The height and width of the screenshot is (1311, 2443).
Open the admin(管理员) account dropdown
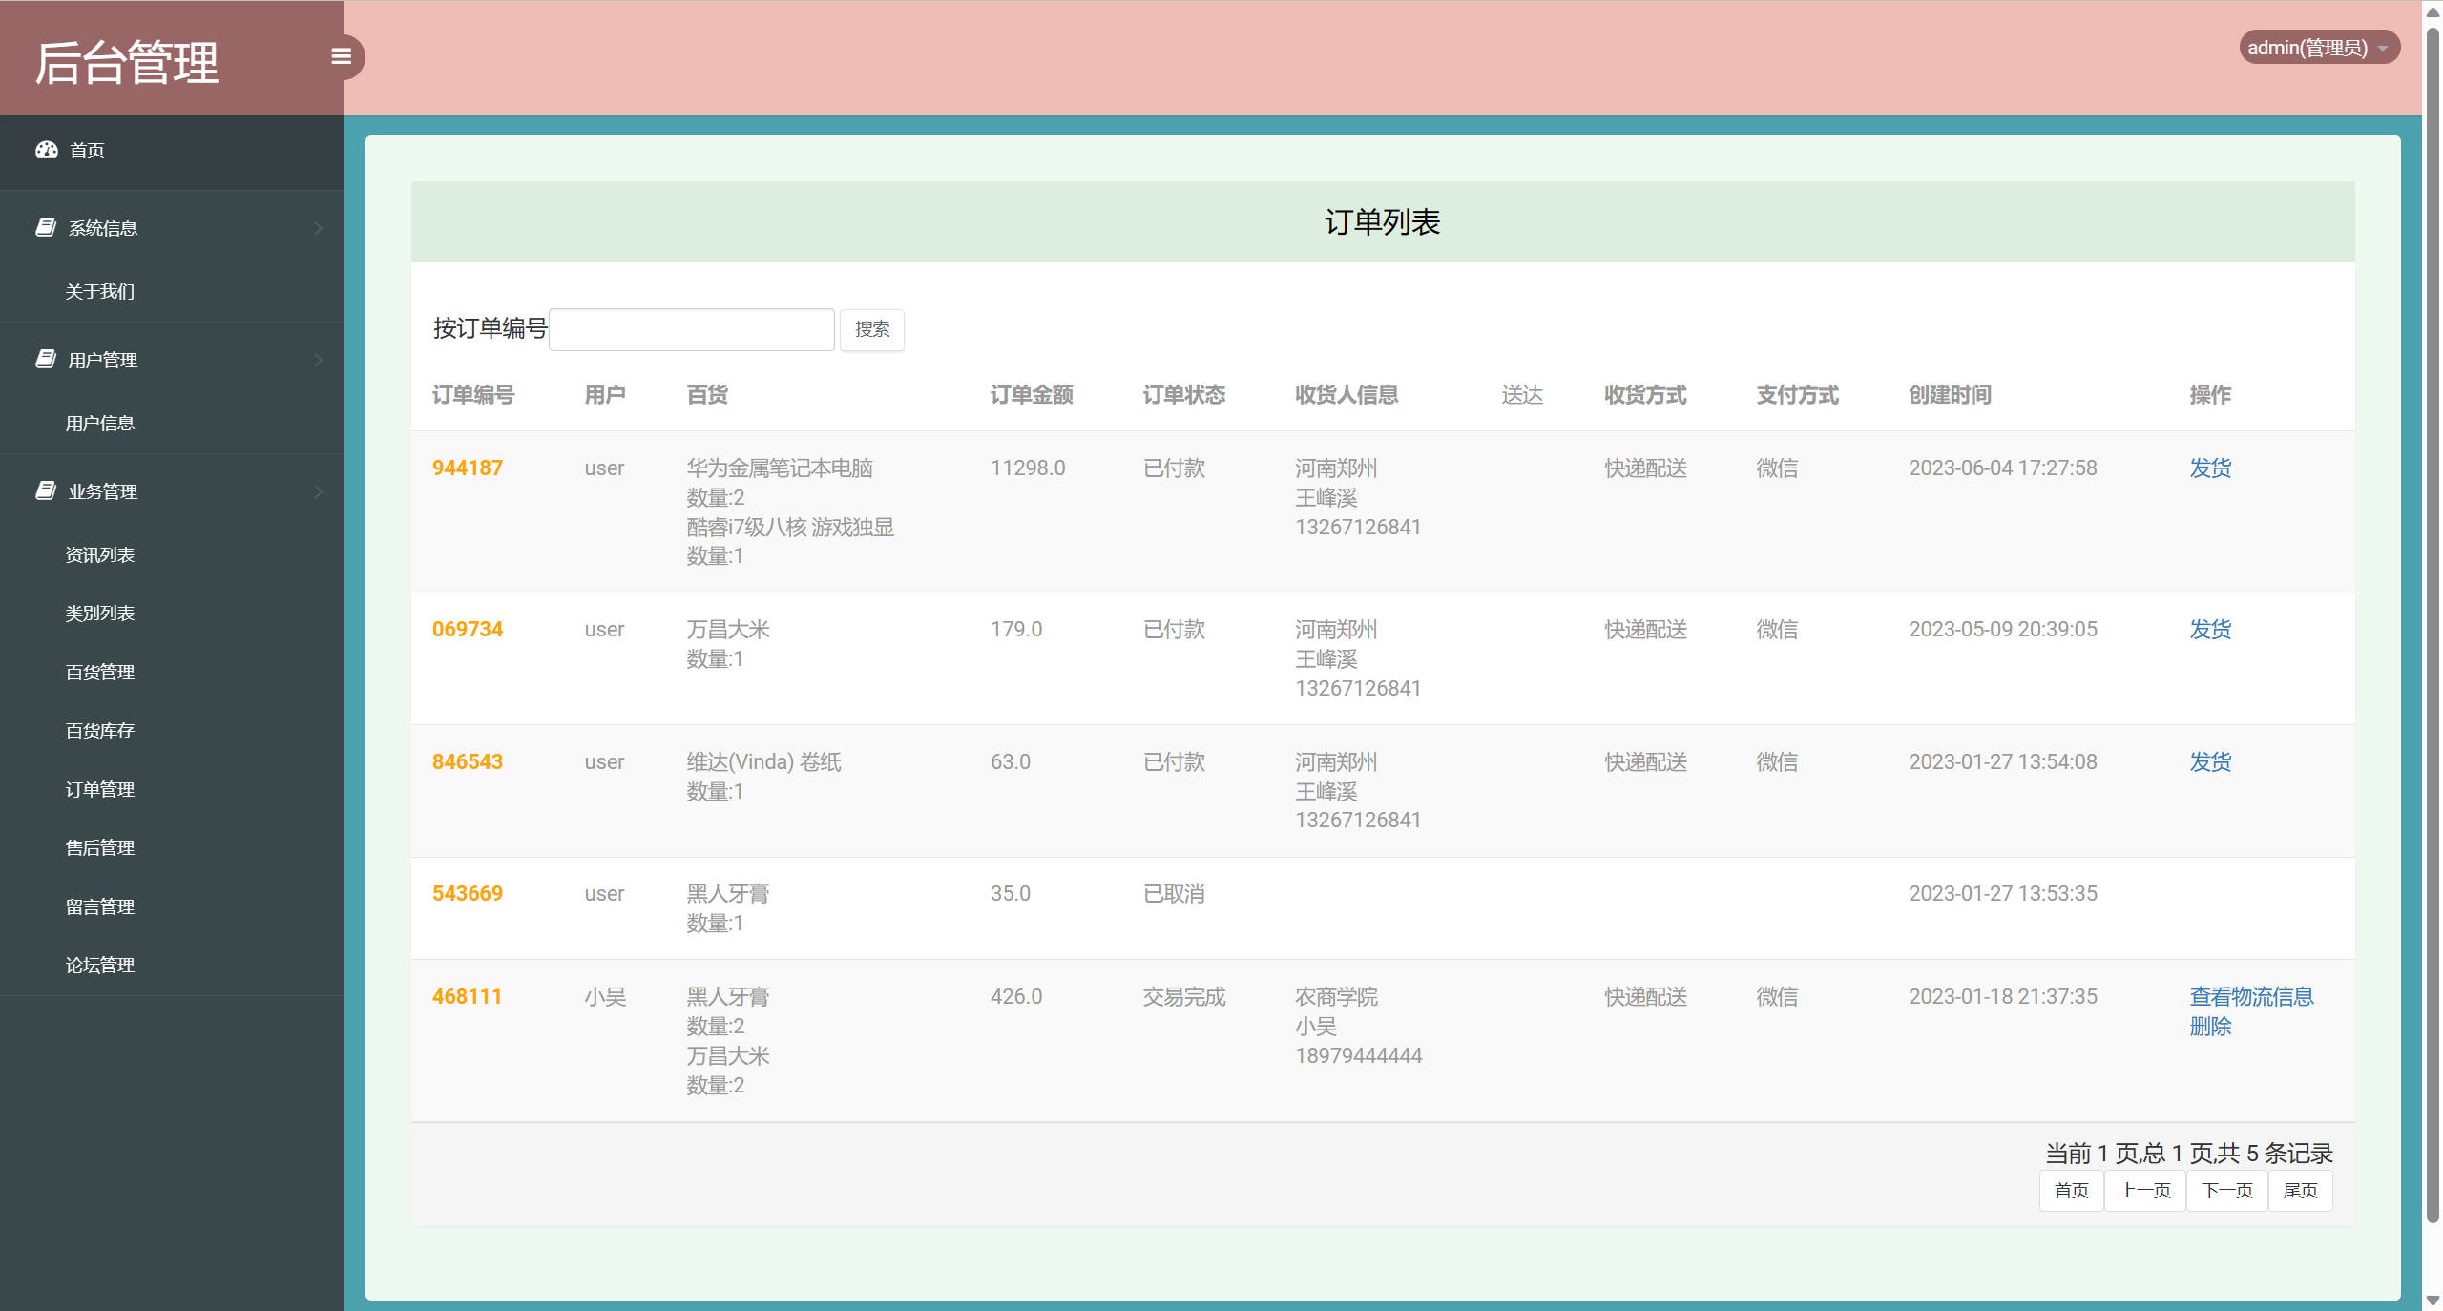tap(2319, 46)
